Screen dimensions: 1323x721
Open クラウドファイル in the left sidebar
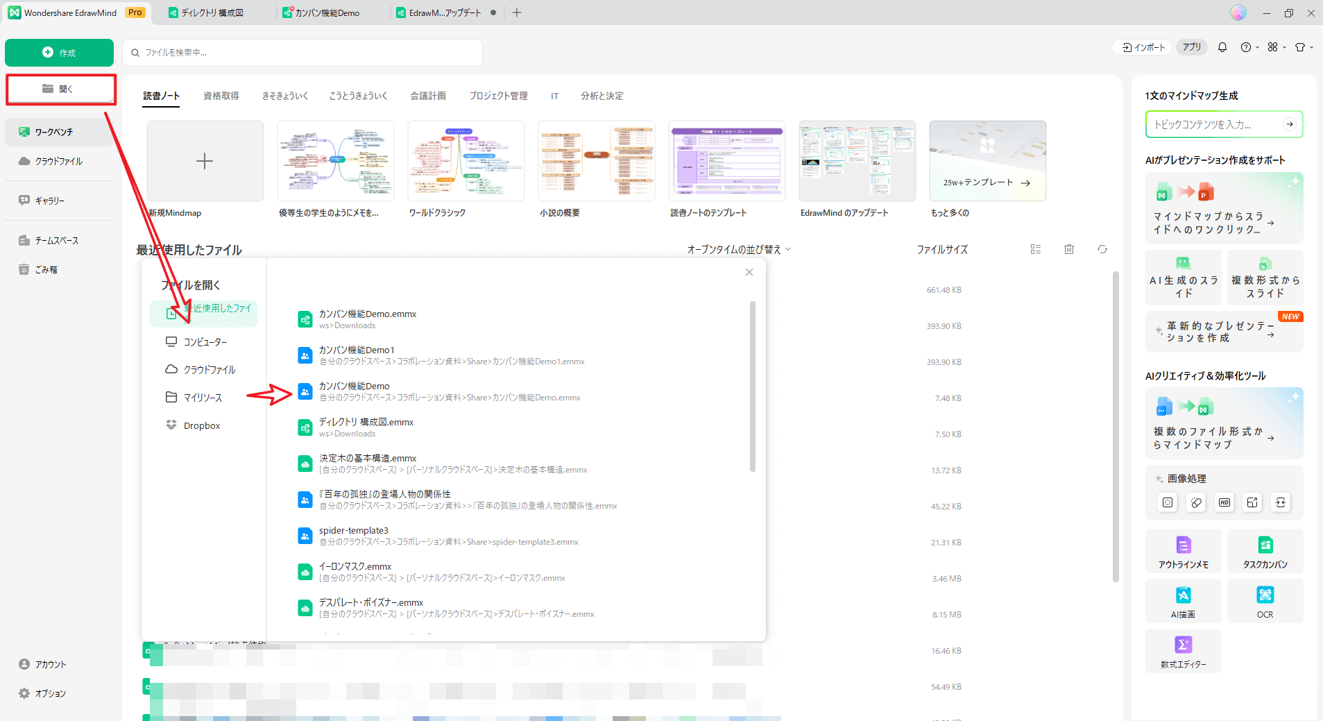coord(60,161)
